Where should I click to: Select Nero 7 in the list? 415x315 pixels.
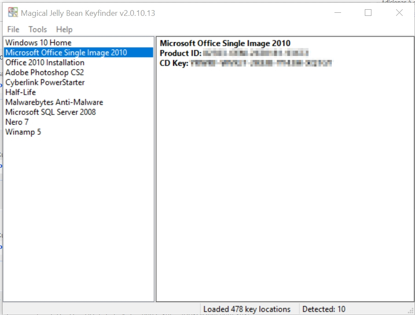[x=78, y=122]
